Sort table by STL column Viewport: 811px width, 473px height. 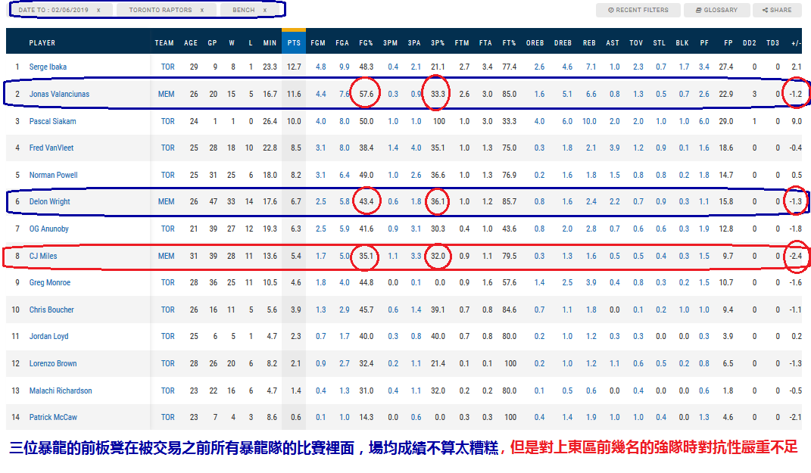click(x=659, y=43)
